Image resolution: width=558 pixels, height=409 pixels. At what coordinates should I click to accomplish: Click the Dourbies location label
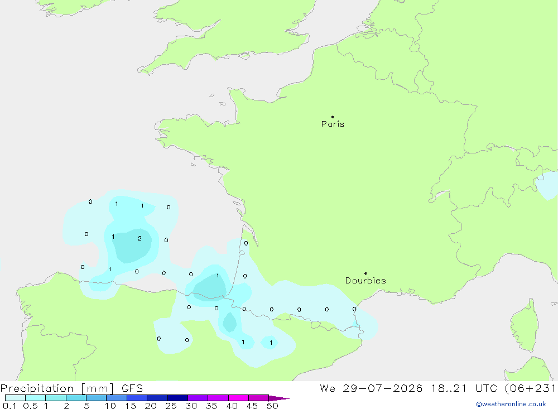(365, 281)
